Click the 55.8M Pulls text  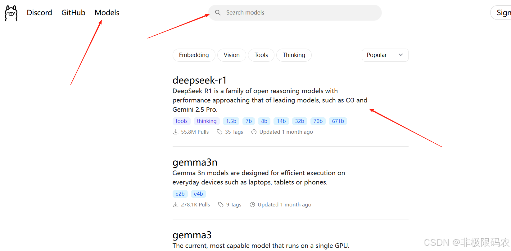click(x=195, y=132)
